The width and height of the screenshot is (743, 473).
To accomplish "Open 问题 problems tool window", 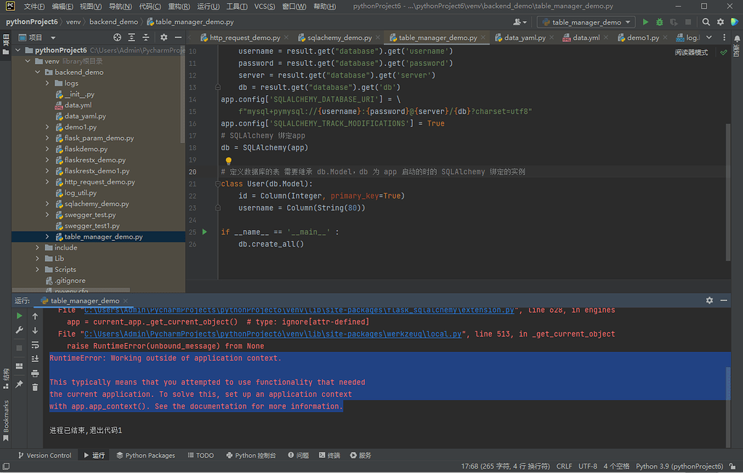I will click(298, 455).
